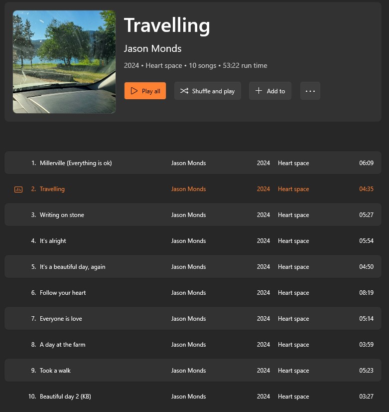Click Heart space genre in Took a walk row
This screenshot has width=389, height=412.
(293, 371)
